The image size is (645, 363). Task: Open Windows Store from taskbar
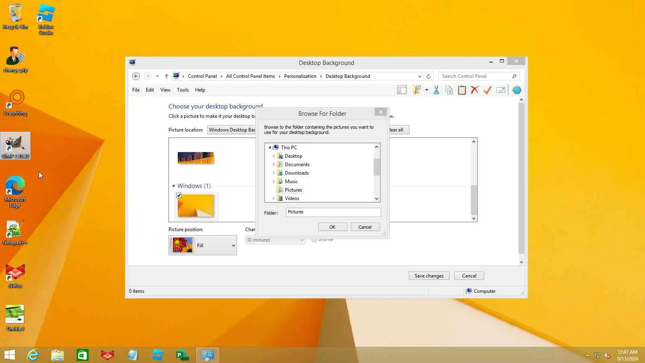pyautogui.click(x=83, y=355)
